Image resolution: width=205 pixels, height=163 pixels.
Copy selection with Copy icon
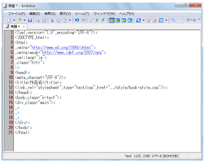58,20
